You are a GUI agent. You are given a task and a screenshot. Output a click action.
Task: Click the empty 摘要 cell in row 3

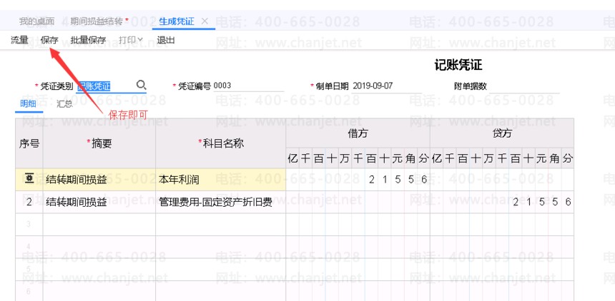(99, 225)
